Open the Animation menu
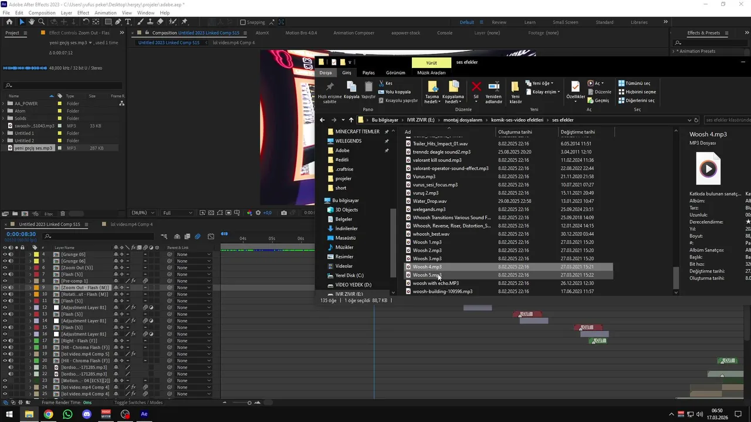751x422 pixels. coord(105,12)
